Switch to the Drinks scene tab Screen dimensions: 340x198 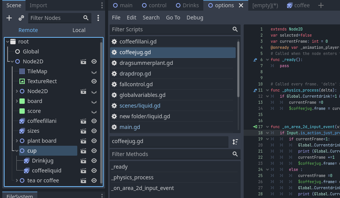point(187,5)
